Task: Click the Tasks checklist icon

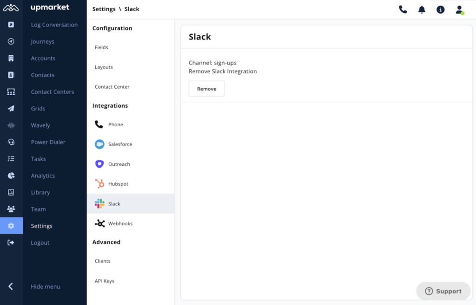Action: coord(11,159)
